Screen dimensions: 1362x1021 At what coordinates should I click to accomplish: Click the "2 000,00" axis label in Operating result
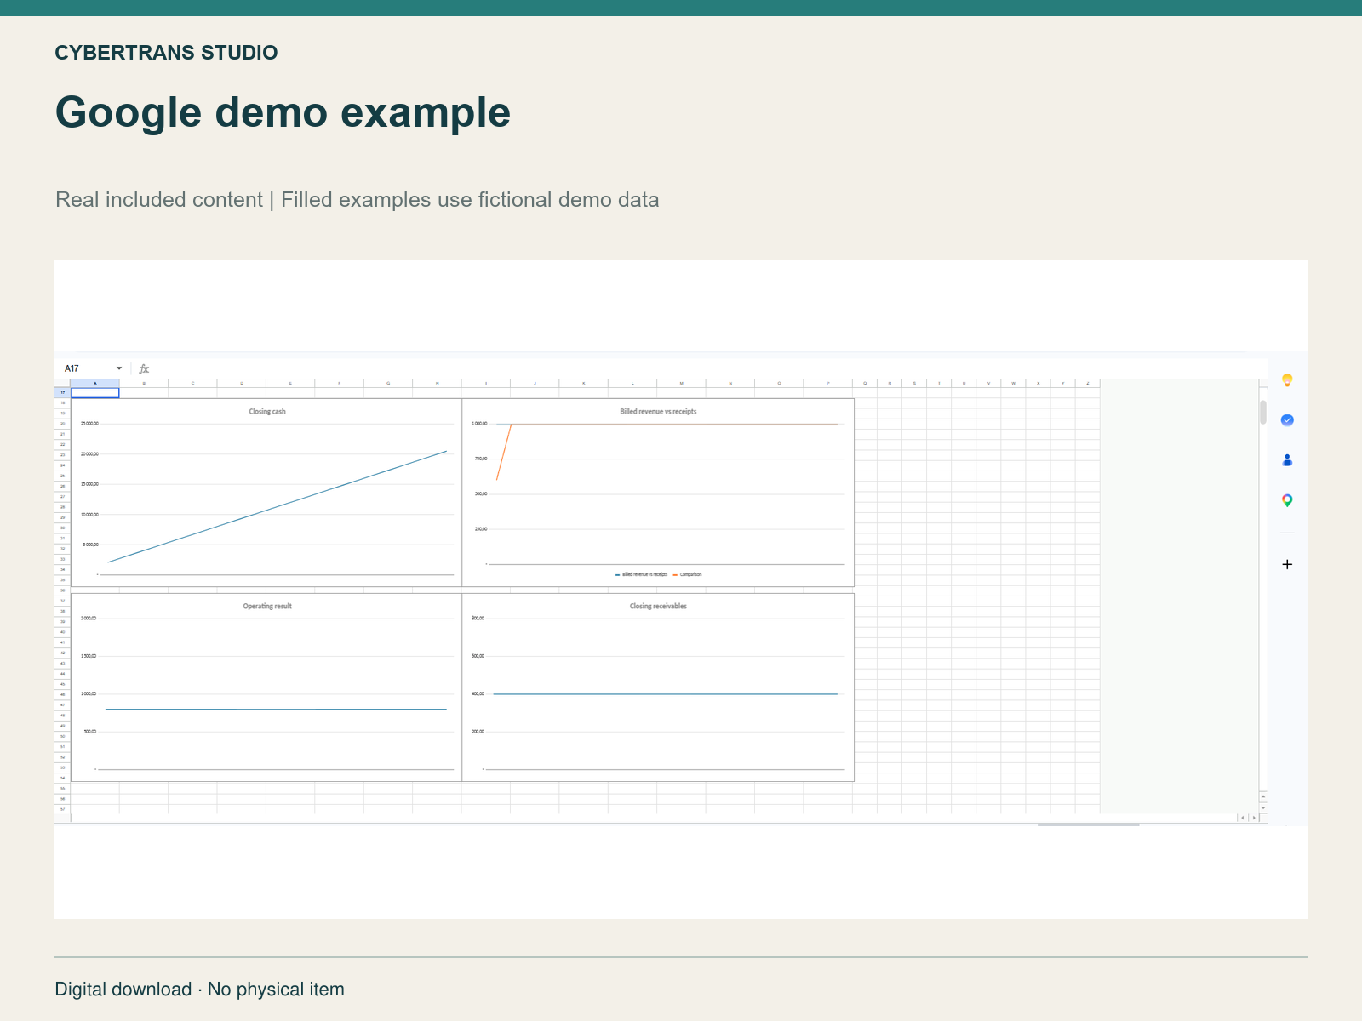(x=89, y=619)
